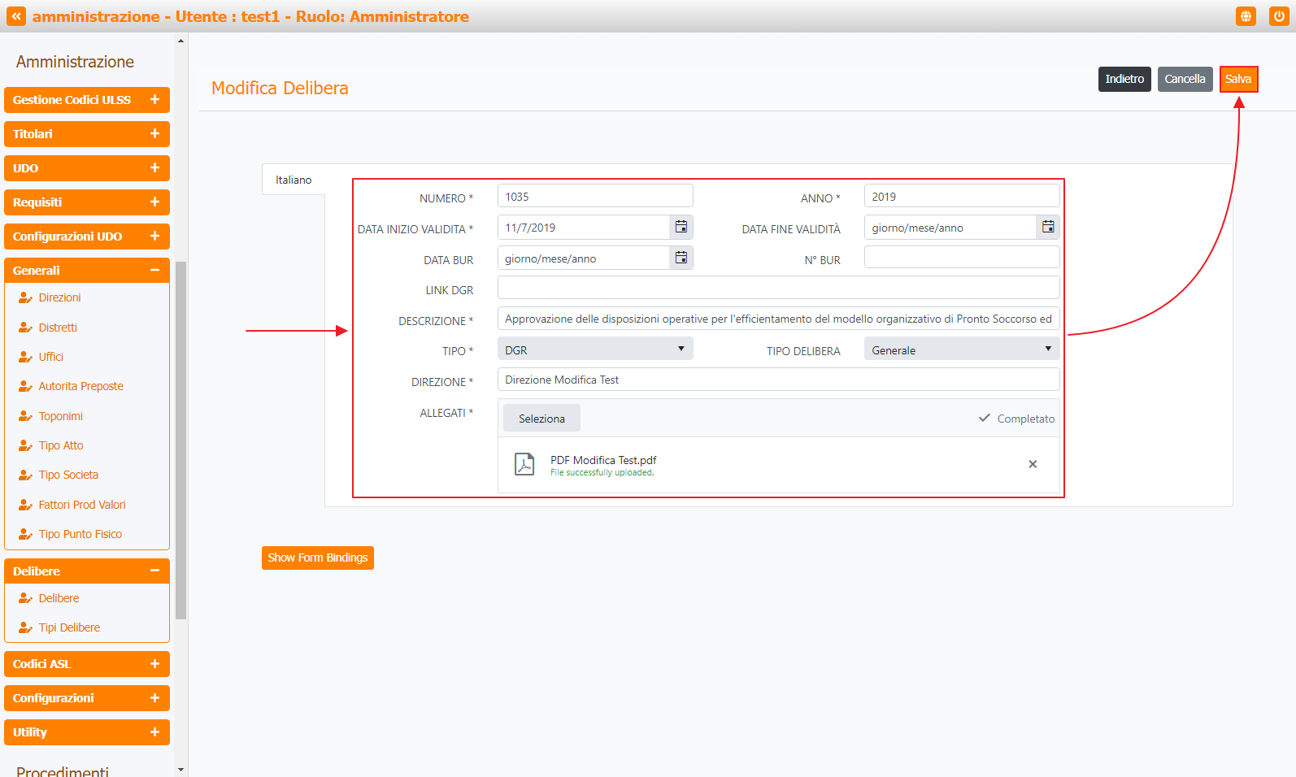
Task: Open Tipi Delibere in sidebar
Action: tap(69, 627)
